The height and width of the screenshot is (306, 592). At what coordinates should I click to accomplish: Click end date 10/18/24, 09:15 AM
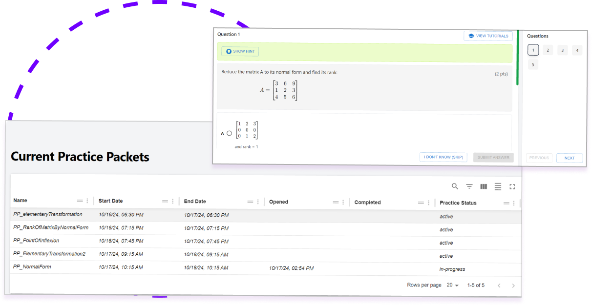coord(206,254)
